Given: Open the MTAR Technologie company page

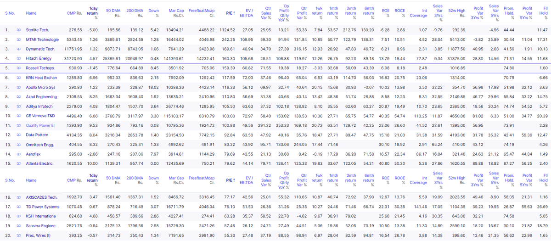Looking at the screenshot, I should point(42,39).
